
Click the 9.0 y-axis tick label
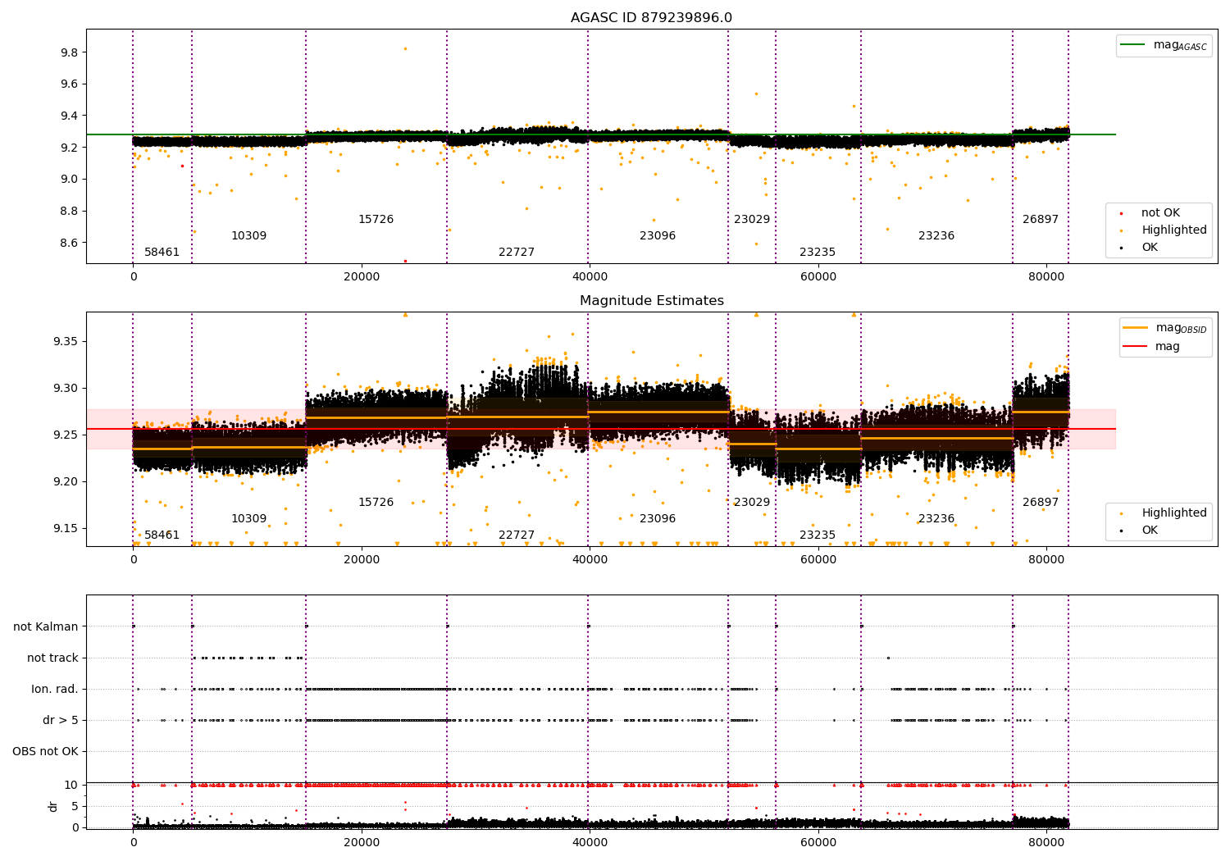[x=69, y=179]
